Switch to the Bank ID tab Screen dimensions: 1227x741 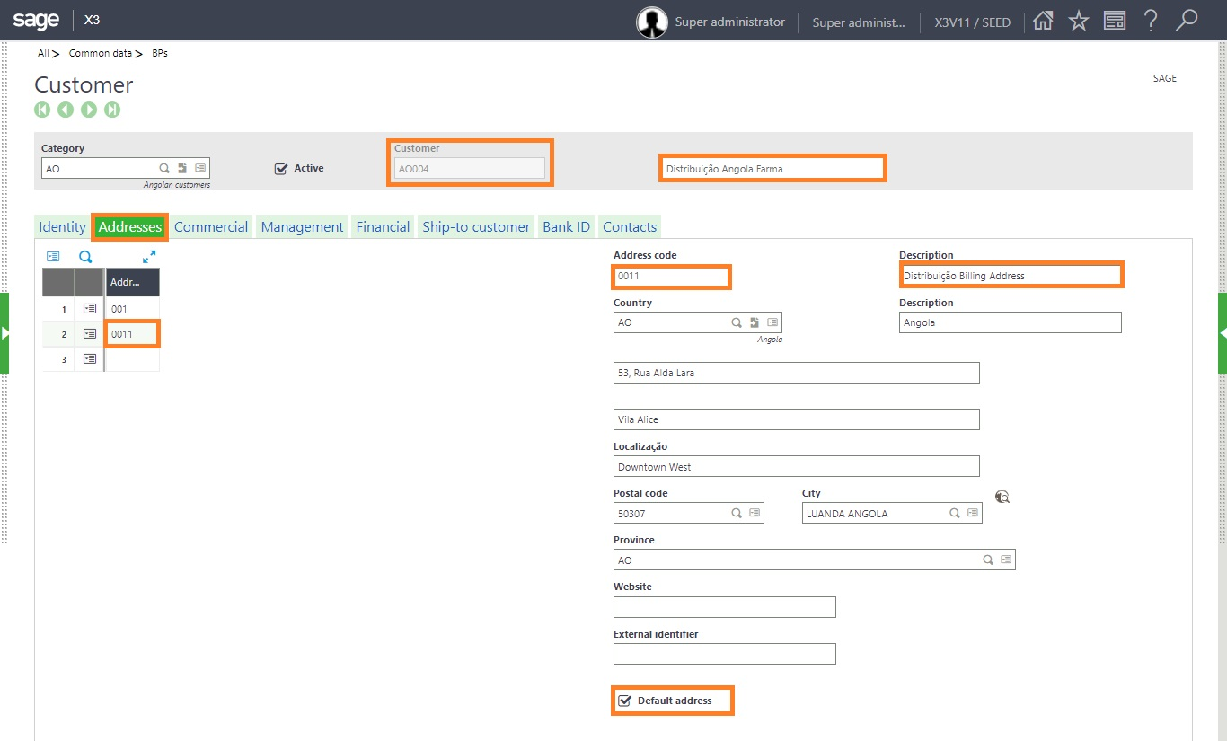[567, 227]
